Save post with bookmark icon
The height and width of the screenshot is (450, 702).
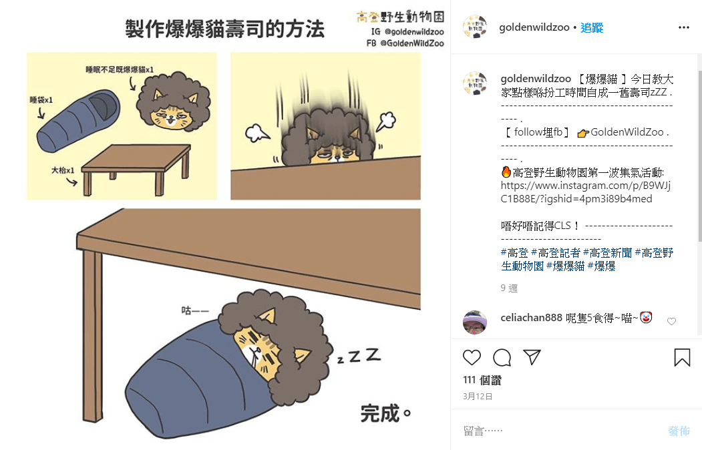coord(682,357)
